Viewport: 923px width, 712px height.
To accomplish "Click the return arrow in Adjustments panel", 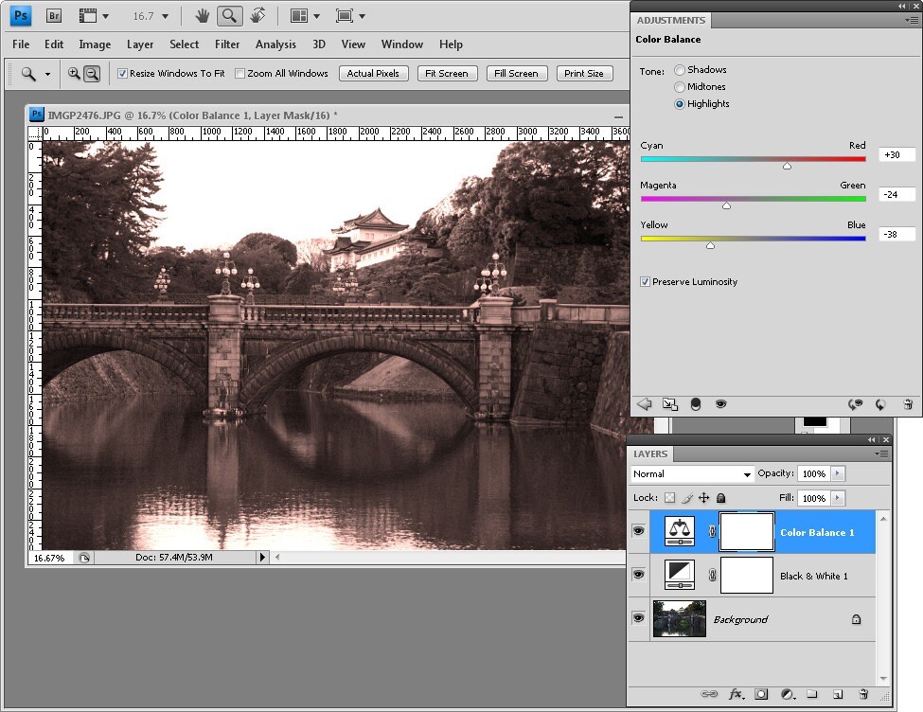I will [x=645, y=404].
